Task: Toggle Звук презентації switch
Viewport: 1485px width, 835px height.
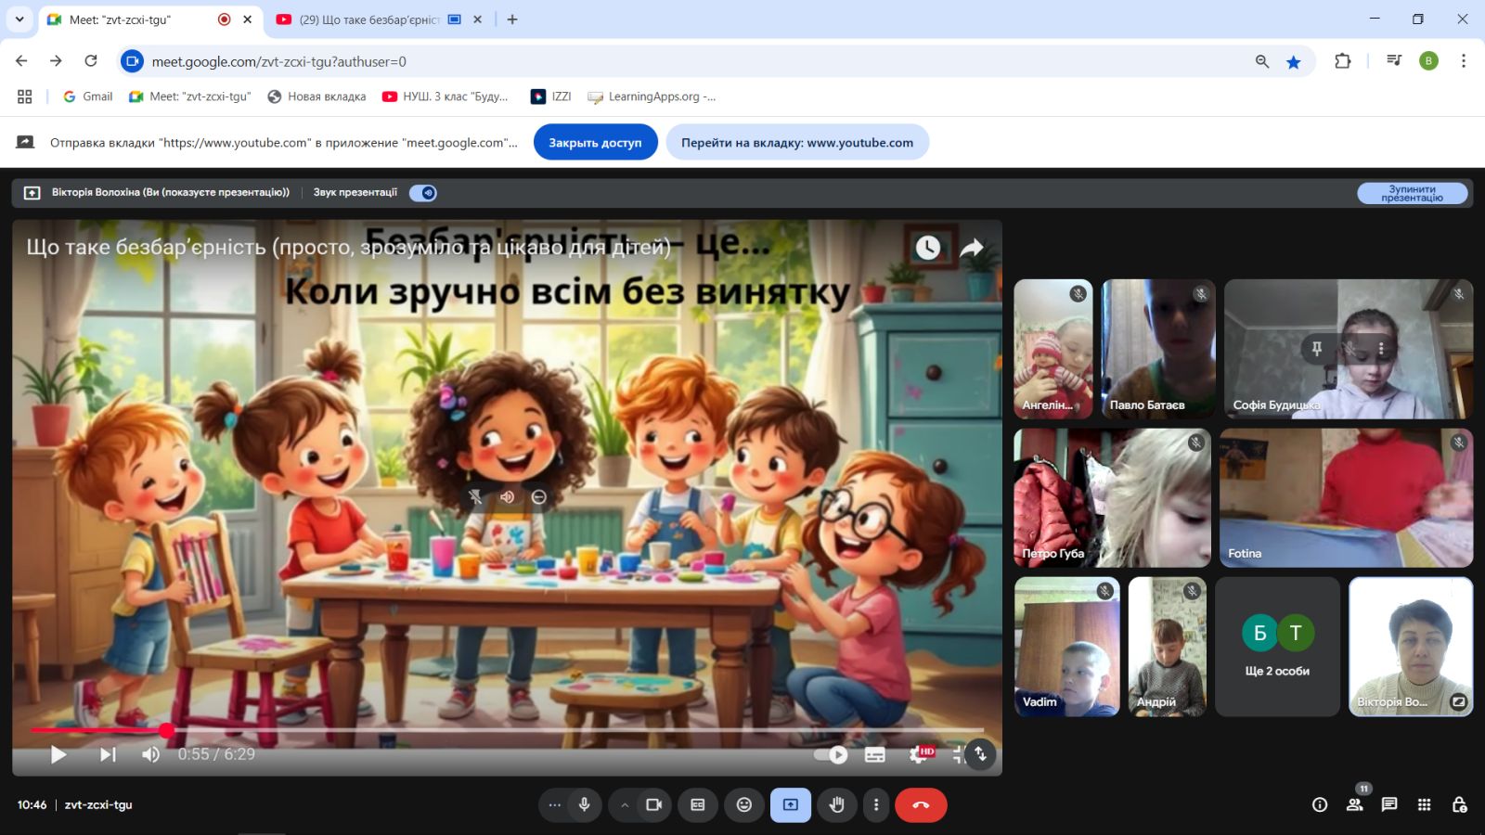Action: click(x=423, y=193)
